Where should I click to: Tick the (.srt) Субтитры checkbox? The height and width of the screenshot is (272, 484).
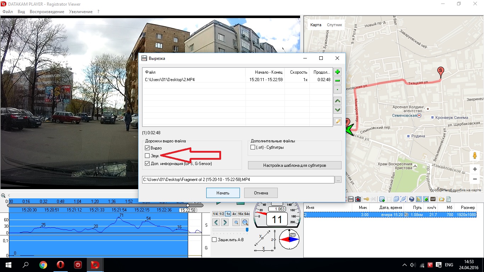coord(253,147)
